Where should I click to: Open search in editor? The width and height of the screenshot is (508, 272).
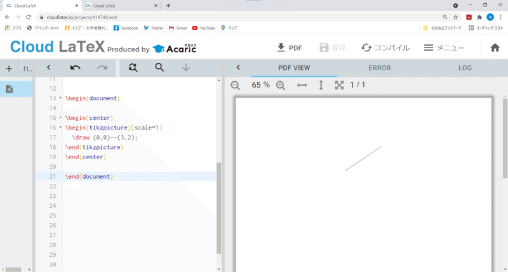pos(159,67)
